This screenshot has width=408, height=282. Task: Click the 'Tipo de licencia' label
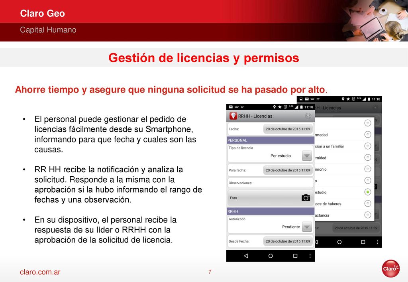(241, 148)
